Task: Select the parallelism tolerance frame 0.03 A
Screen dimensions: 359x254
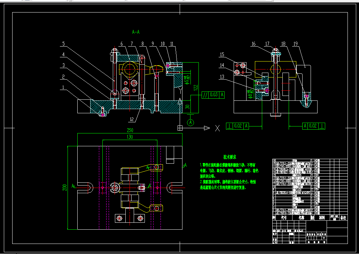Action: (x=213, y=95)
